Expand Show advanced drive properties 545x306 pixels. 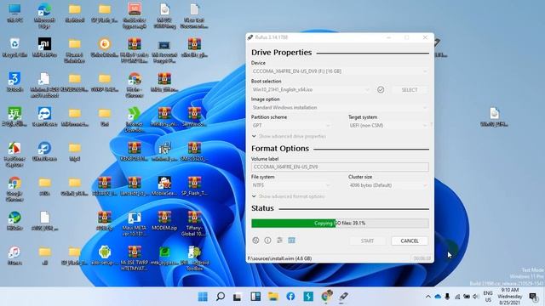(289, 136)
